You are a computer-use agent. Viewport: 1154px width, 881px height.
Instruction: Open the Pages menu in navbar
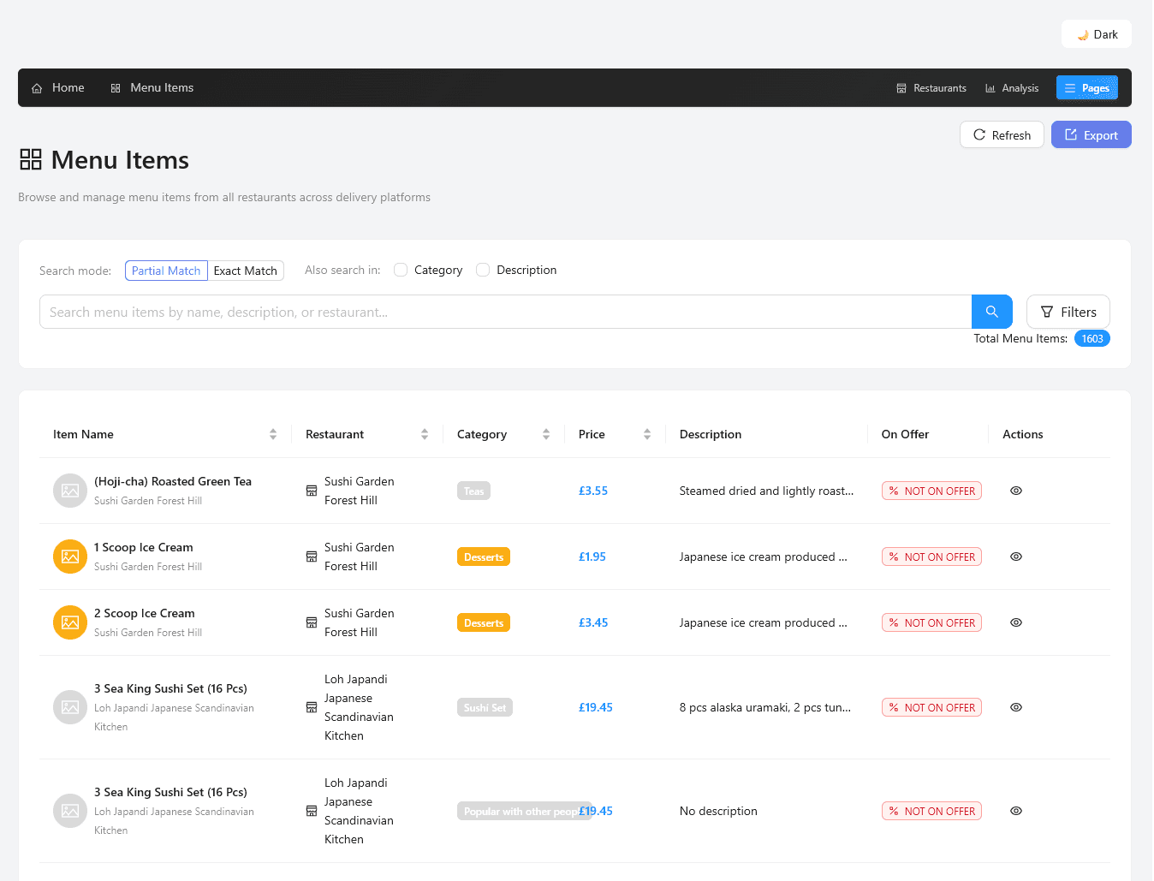[1086, 88]
